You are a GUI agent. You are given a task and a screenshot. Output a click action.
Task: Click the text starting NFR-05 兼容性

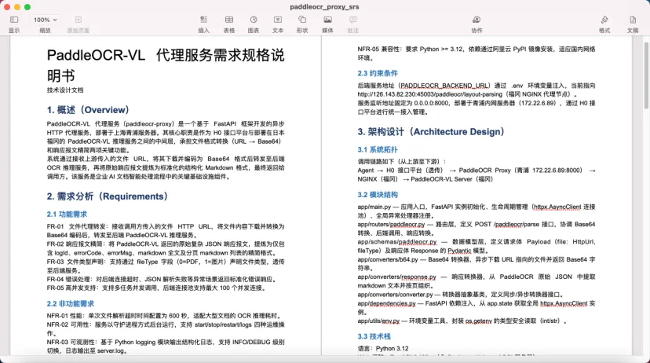coord(477,53)
